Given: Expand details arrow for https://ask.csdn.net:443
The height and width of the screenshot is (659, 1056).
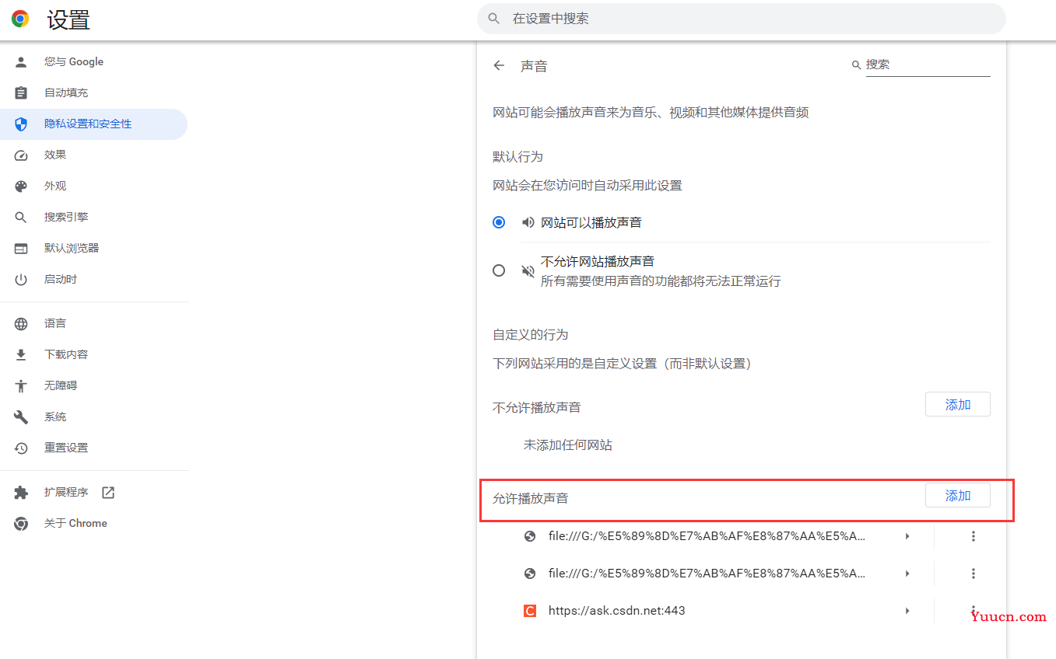Looking at the screenshot, I should [907, 611].
